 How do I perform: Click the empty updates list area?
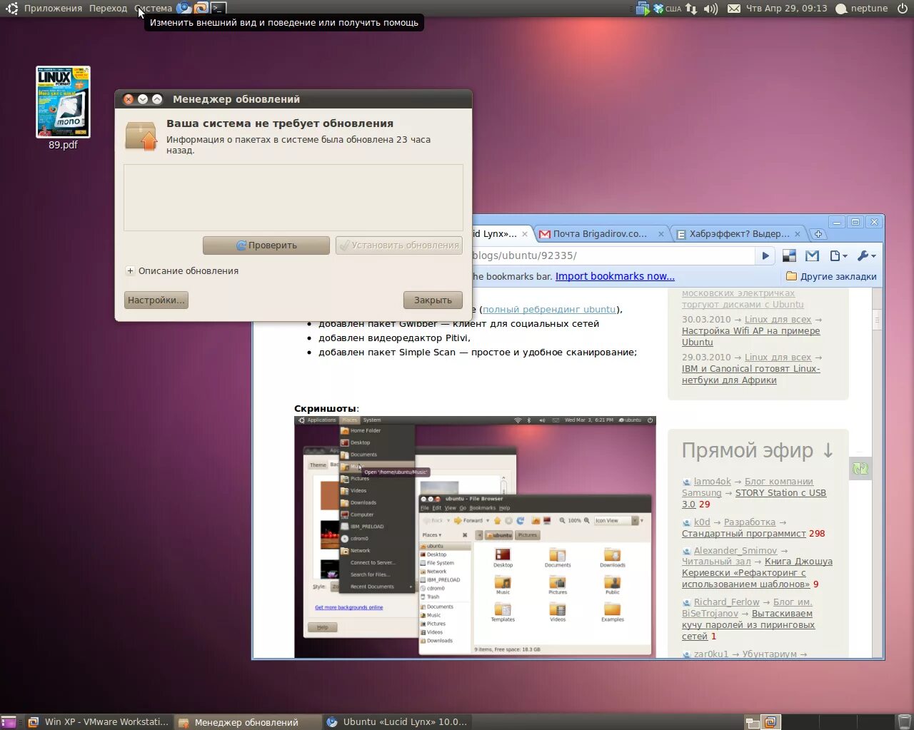[x=293, y=198]
